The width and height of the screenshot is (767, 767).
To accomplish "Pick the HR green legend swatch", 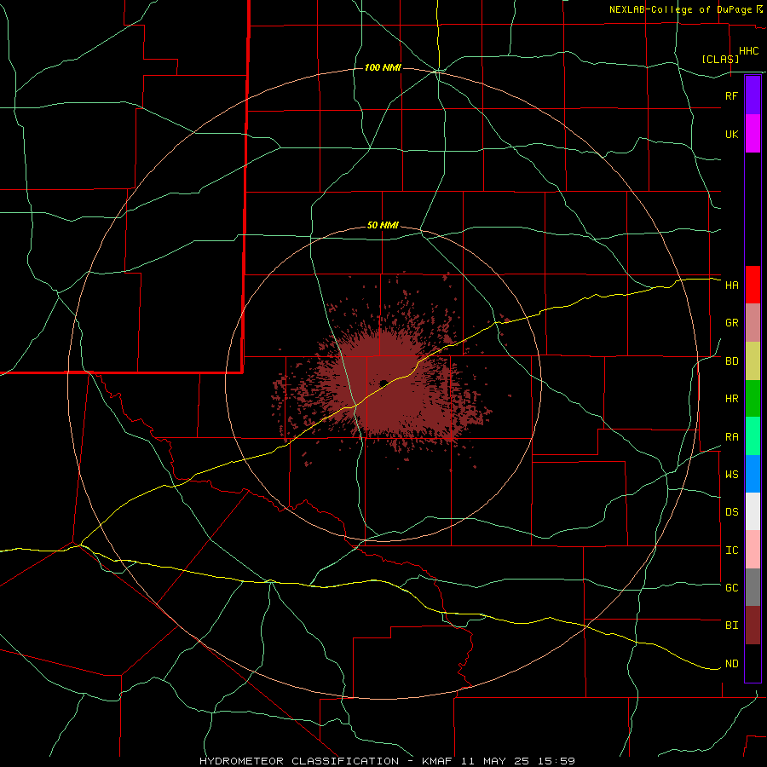I will pyautogui.click(x=753, y=399).
